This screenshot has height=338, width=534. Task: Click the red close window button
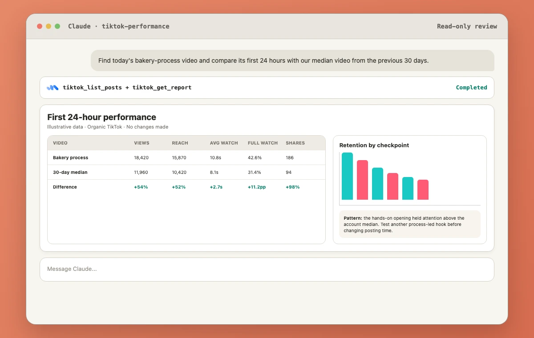pyautogui.click(x=40, y=26)
